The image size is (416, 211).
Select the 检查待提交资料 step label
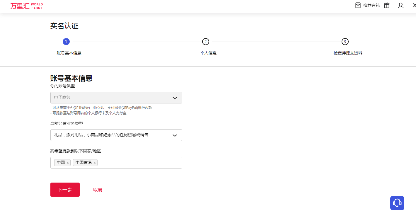tap(348, 53)
